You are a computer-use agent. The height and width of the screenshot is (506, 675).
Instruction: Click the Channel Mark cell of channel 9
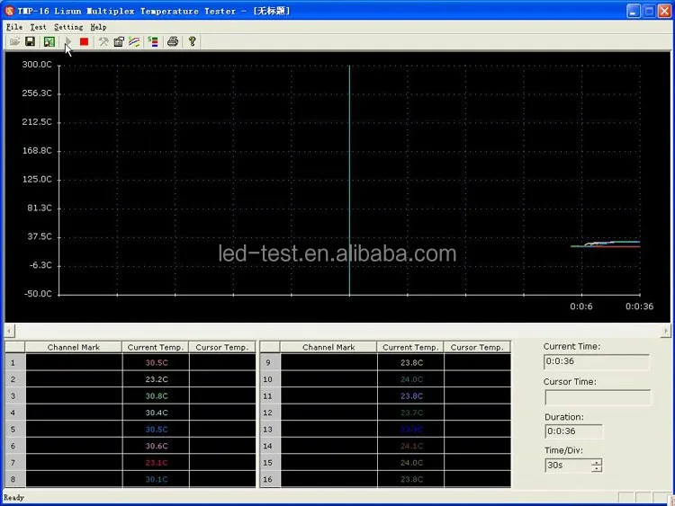coord(328,362)
